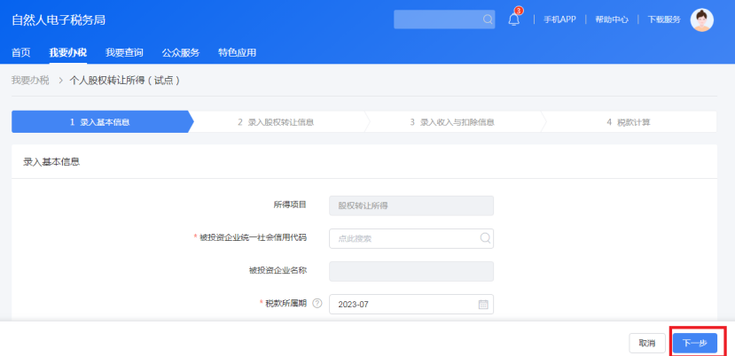Click the notification bell icon
This screenshot has width=735, height=356.
pos(514,19)
